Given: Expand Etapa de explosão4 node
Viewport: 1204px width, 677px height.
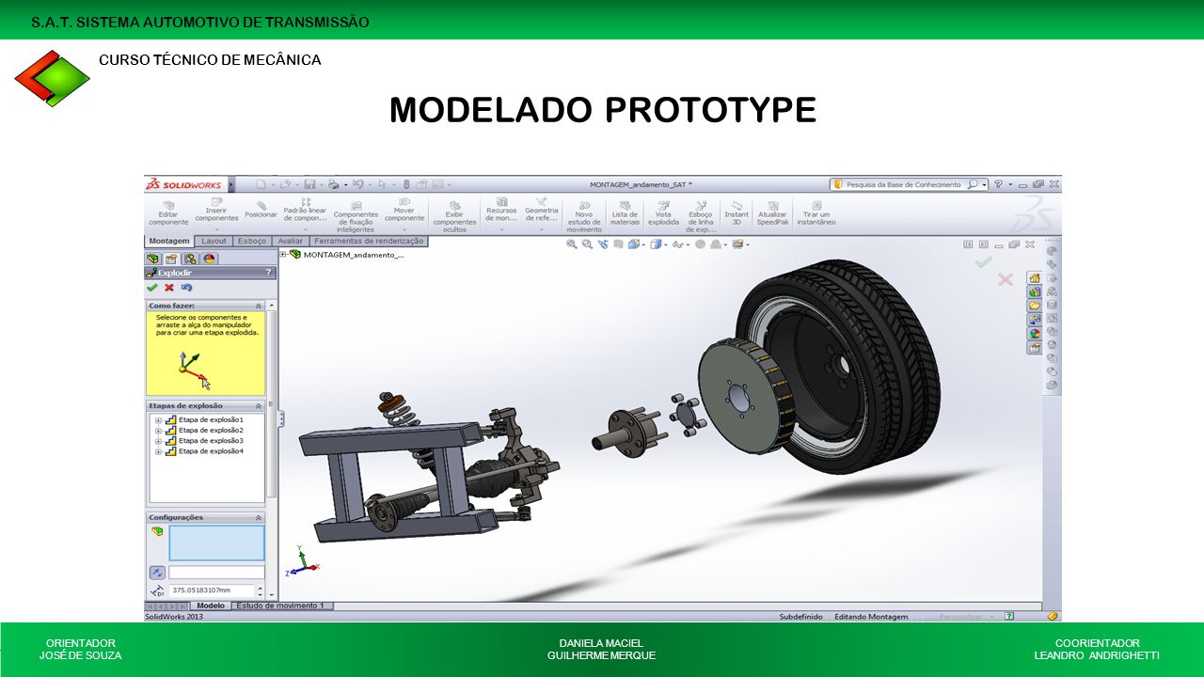Looking at the screenshot, I should click(158, 451).
